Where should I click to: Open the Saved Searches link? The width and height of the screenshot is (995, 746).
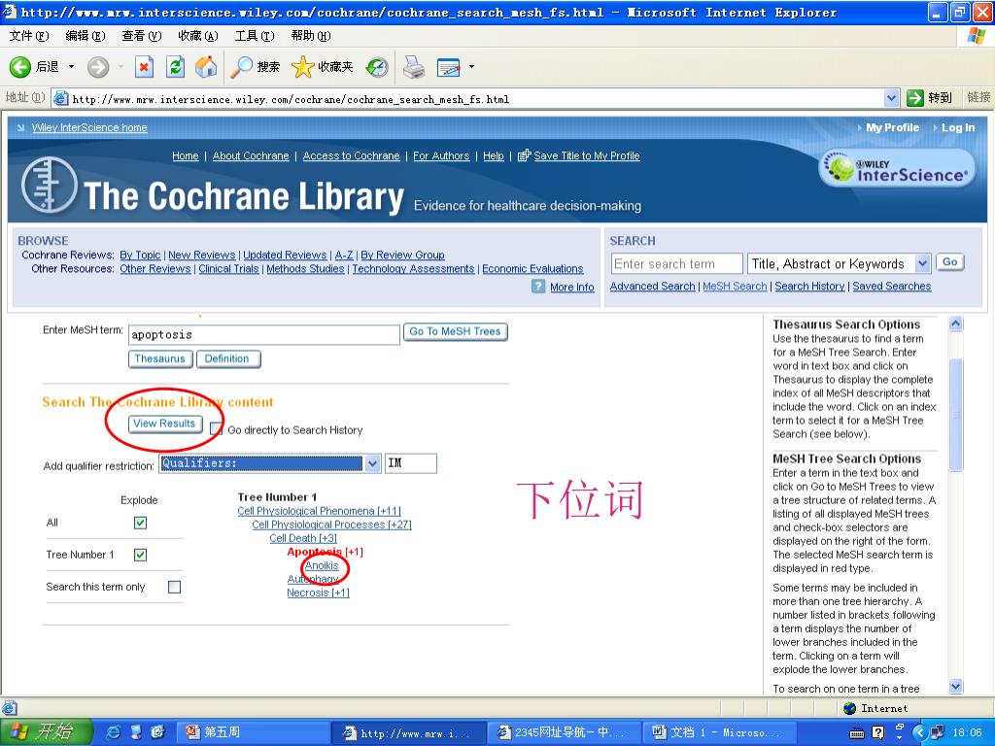(892, 287)
